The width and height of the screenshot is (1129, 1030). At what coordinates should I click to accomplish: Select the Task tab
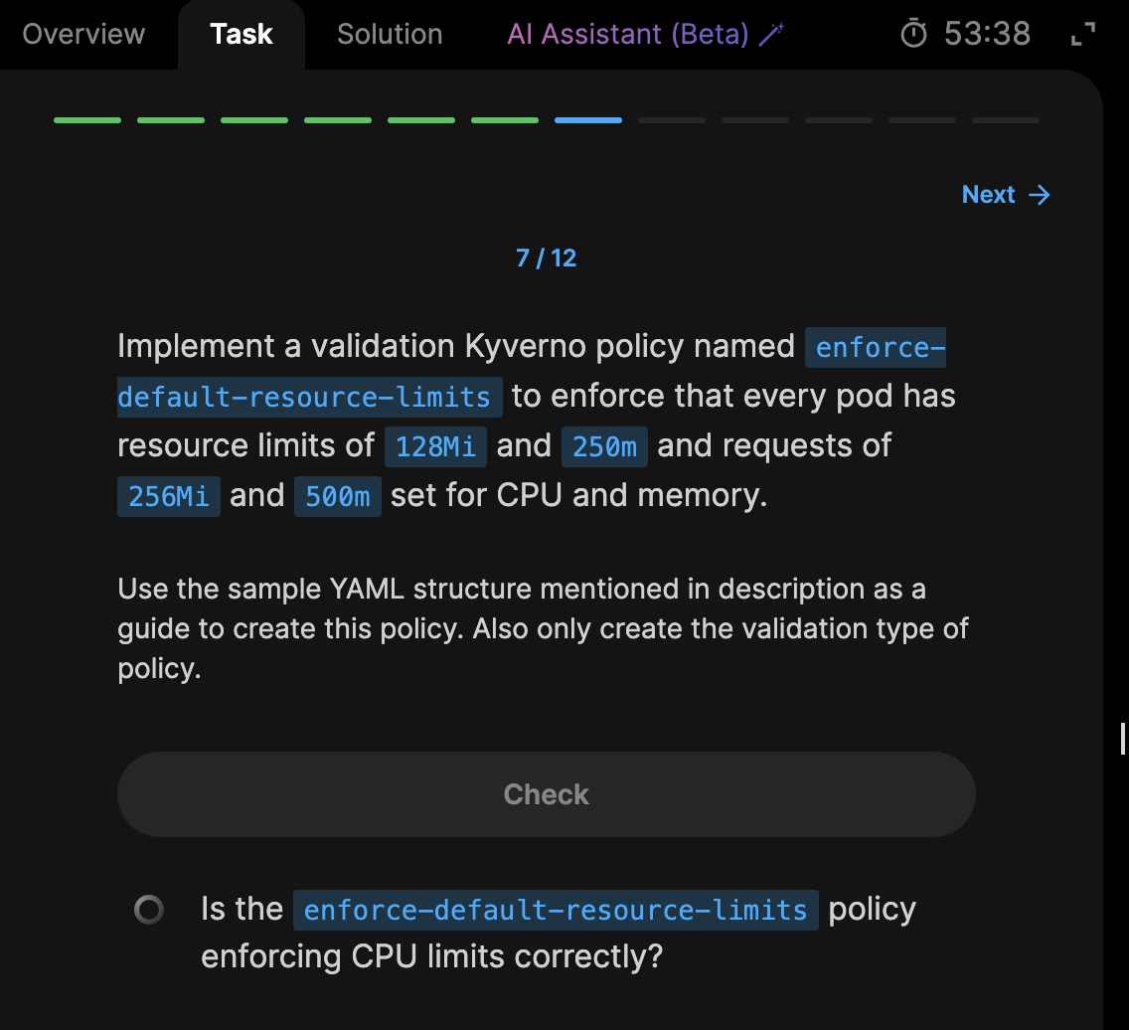pyautogui.click(x=242, y=34)
